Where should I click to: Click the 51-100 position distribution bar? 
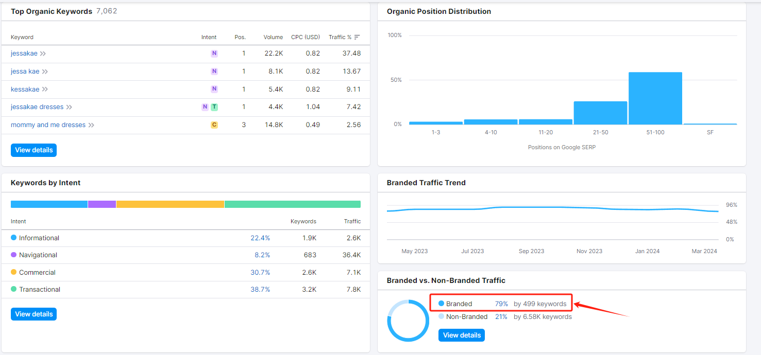tap(655, 98)
